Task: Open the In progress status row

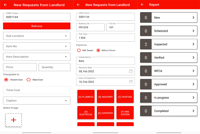Action: click(x=169, y=98)
